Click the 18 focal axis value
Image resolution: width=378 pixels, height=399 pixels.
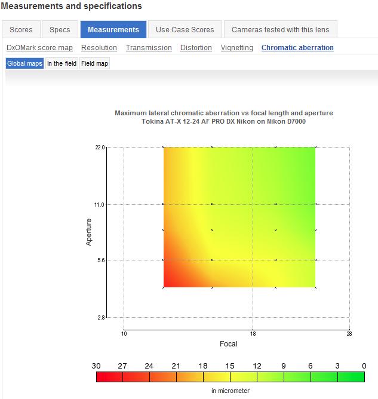click(x=253, y=334)
